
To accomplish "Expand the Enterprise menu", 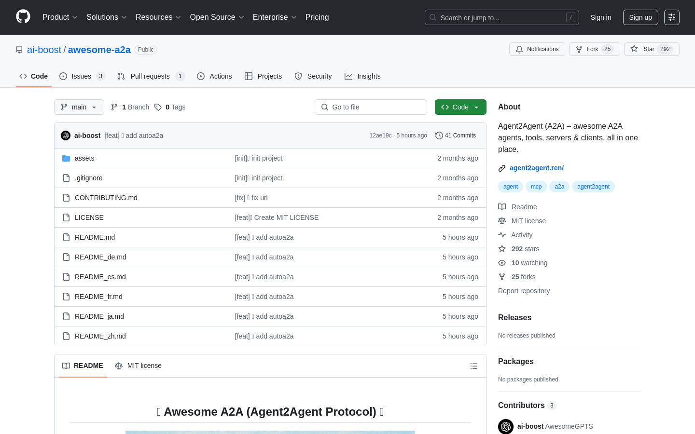I will pos(275,17).
